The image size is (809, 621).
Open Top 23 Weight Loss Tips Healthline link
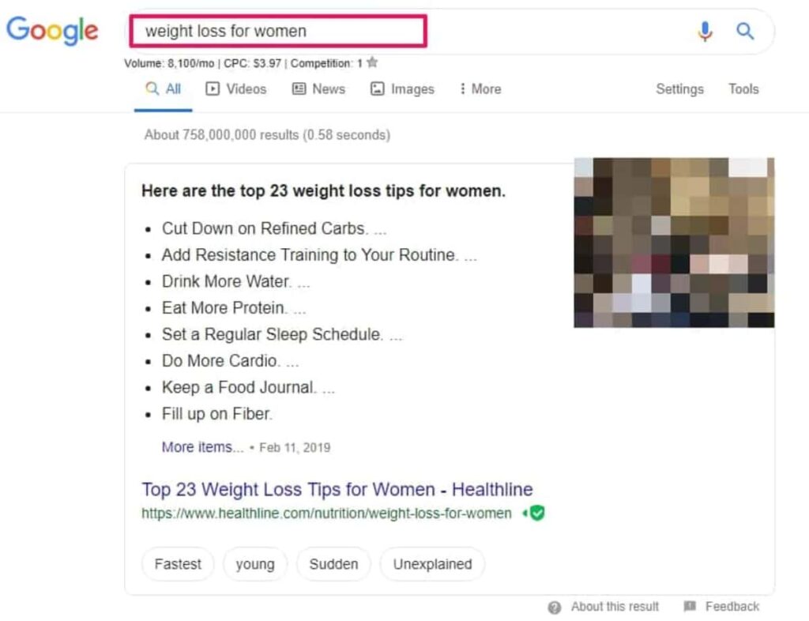337,489
